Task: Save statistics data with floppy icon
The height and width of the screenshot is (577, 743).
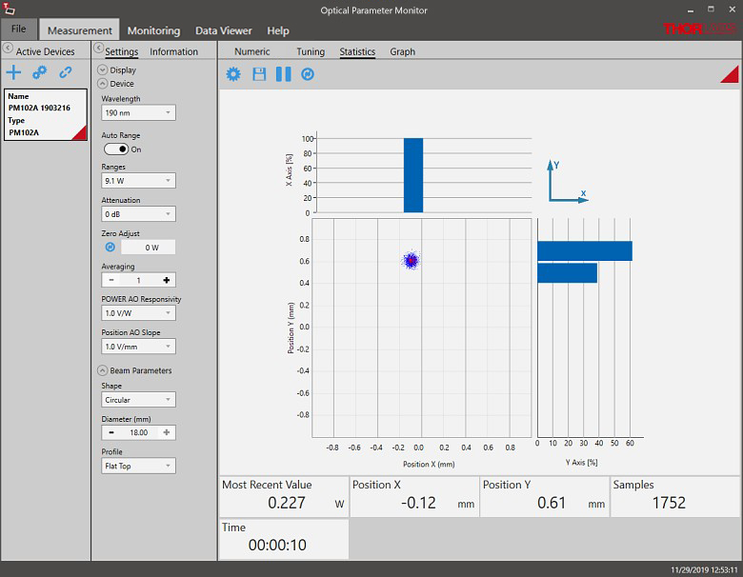Action: coord(259,73)
